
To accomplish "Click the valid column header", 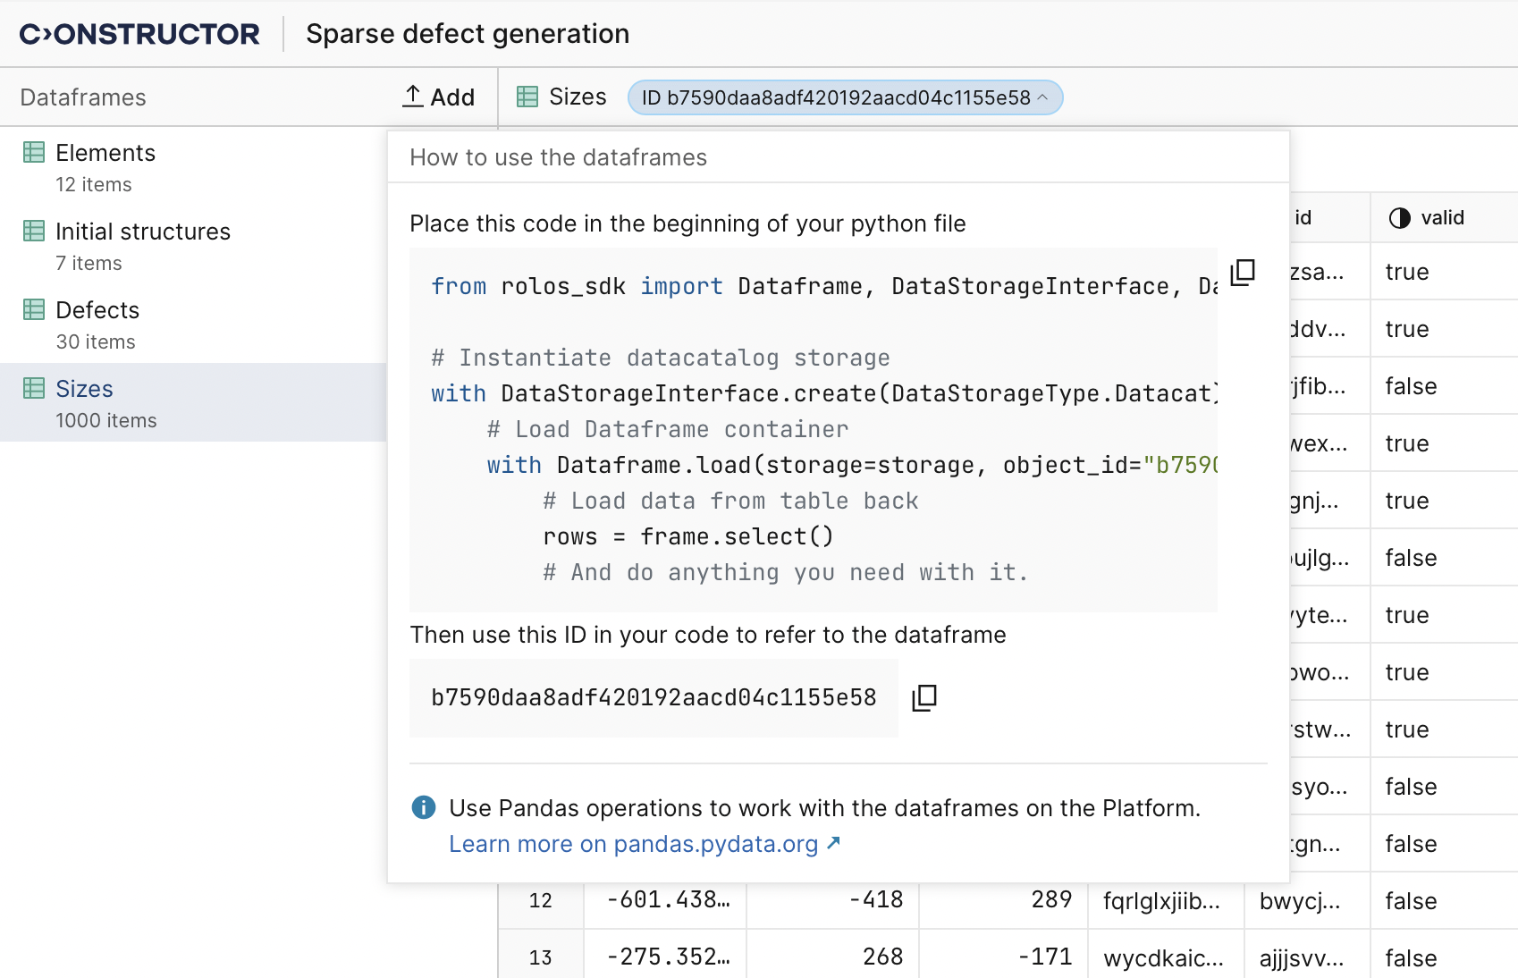I will (1442, 217).
